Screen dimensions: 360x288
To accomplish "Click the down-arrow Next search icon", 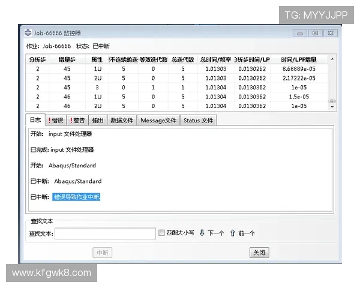I will pos(202,233).
